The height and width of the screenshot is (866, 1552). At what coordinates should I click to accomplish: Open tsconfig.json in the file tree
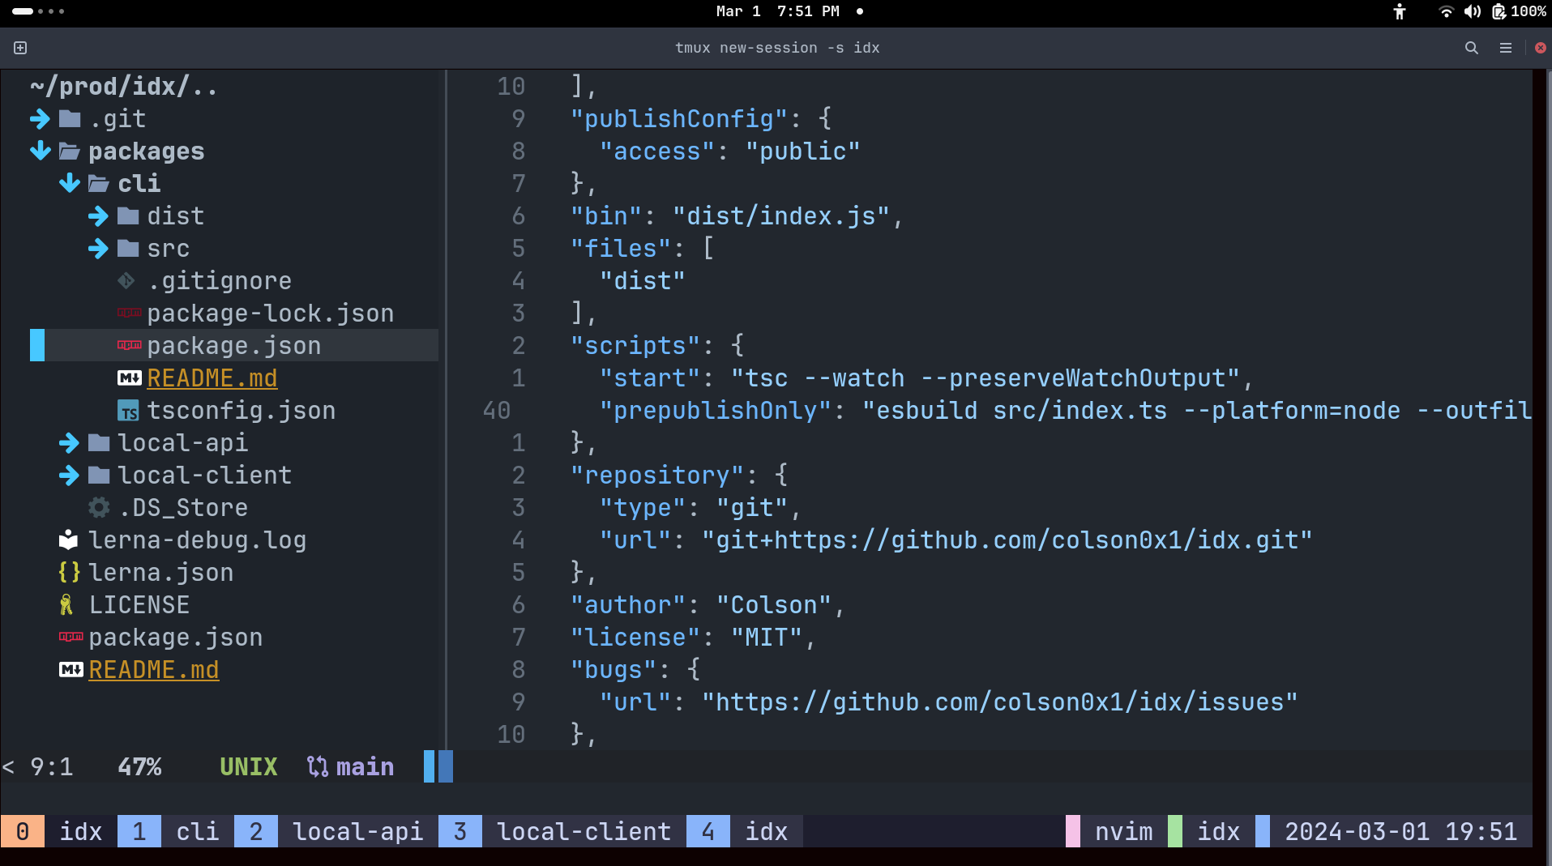point(242,411)
